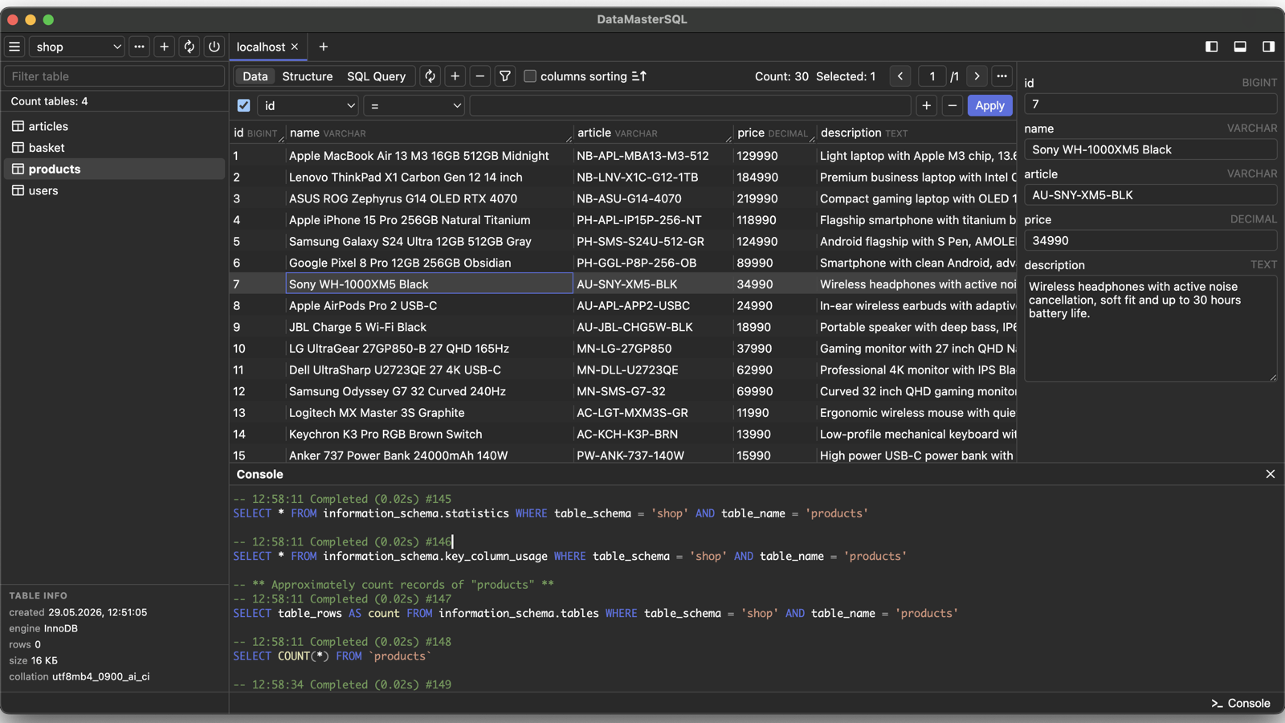Close the Console panel
This screenshot has height=723, width=1285.
click(1270, 474)
